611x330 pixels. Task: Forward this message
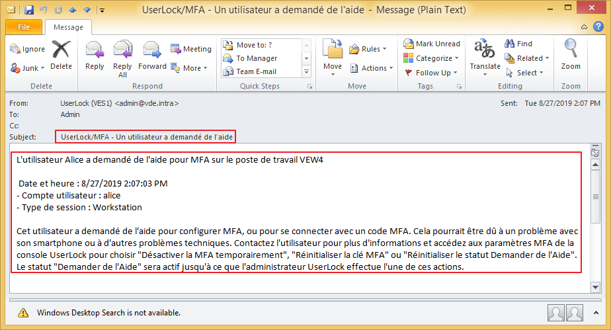point(152,56)
